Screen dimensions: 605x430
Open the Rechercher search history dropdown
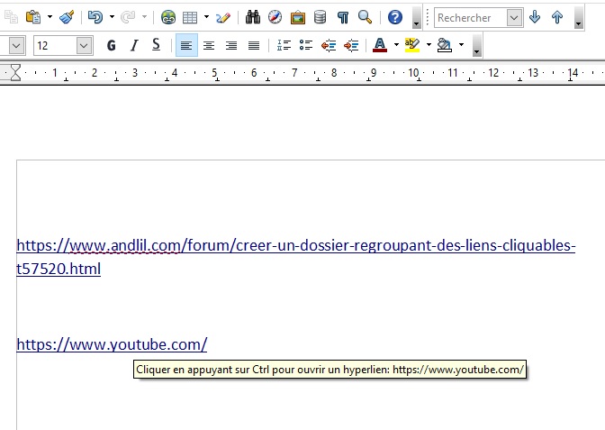[514, 17]
